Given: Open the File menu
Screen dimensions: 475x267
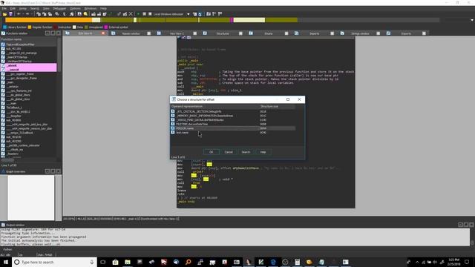Looking at the screenshot, I should (x=4, y=8).
